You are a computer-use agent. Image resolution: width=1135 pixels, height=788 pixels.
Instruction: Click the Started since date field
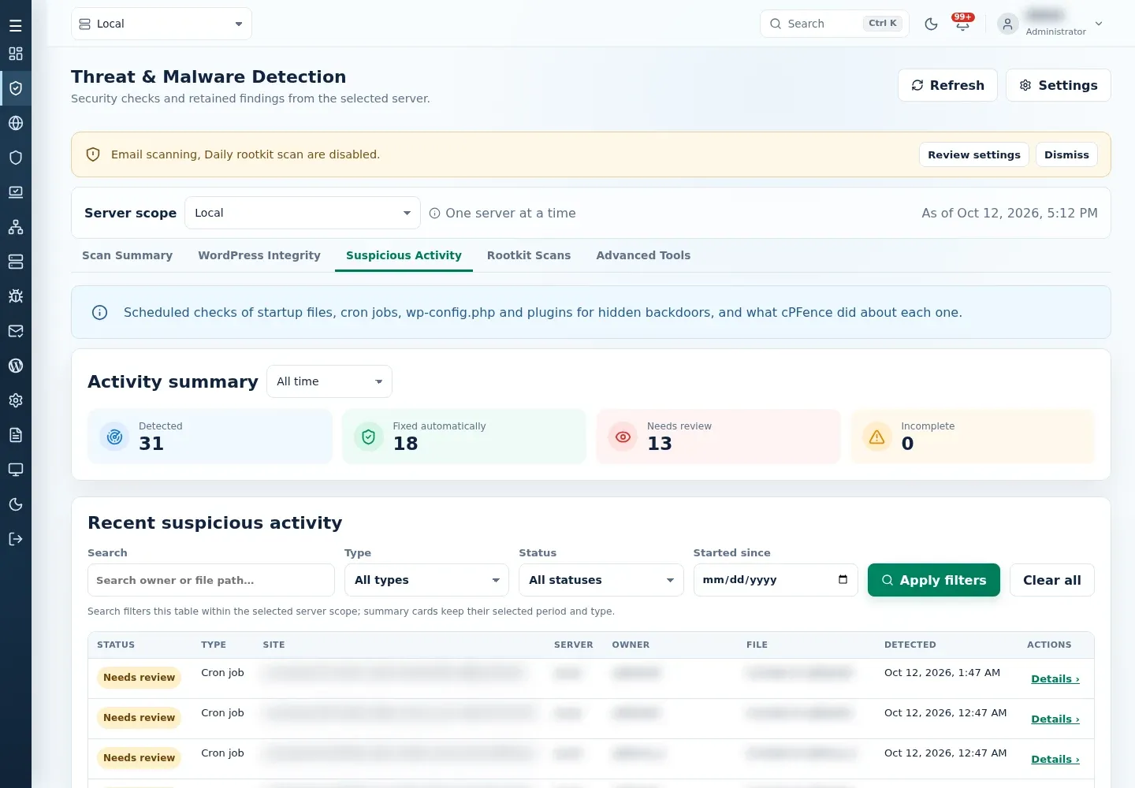click(776, 580)
